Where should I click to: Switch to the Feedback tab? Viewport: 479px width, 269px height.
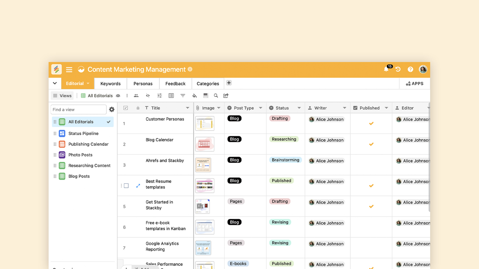(175, 84)
